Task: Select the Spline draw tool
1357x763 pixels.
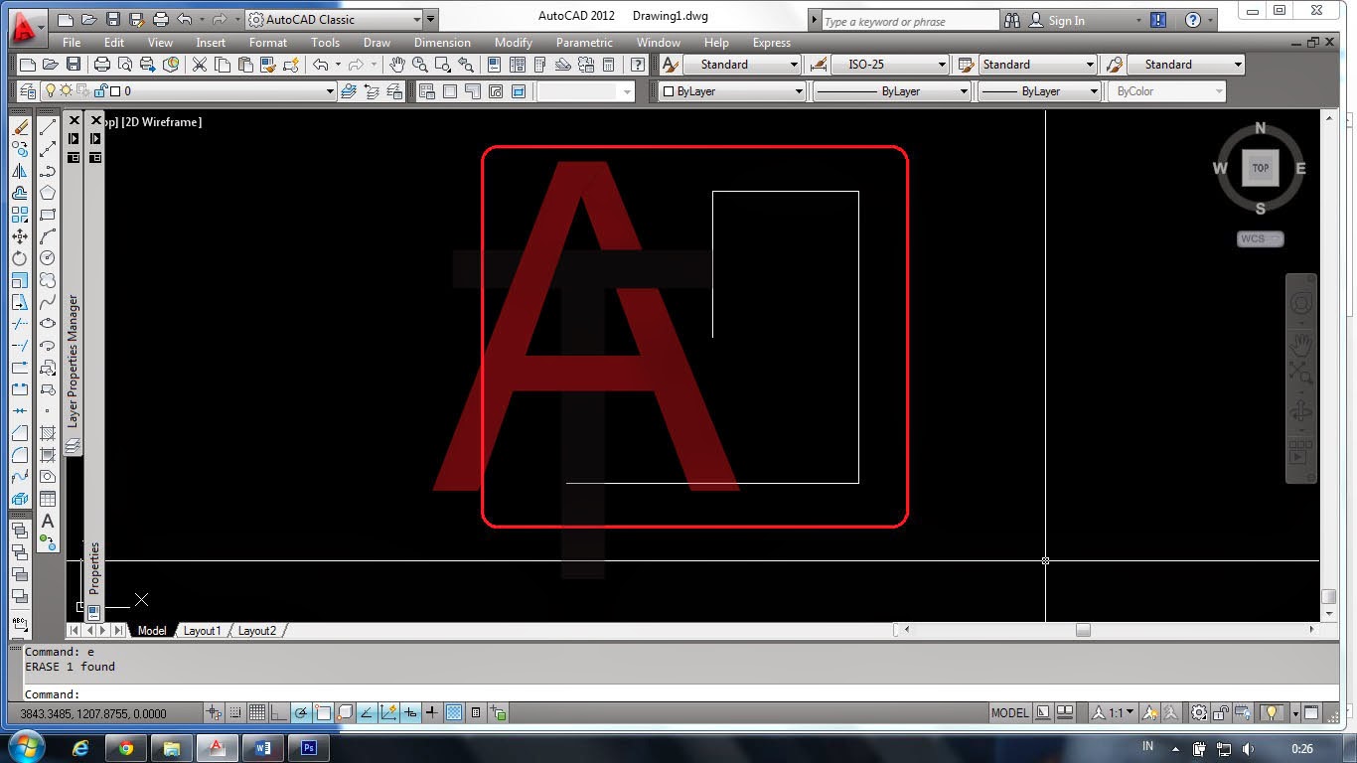Action: pos(48,302)
